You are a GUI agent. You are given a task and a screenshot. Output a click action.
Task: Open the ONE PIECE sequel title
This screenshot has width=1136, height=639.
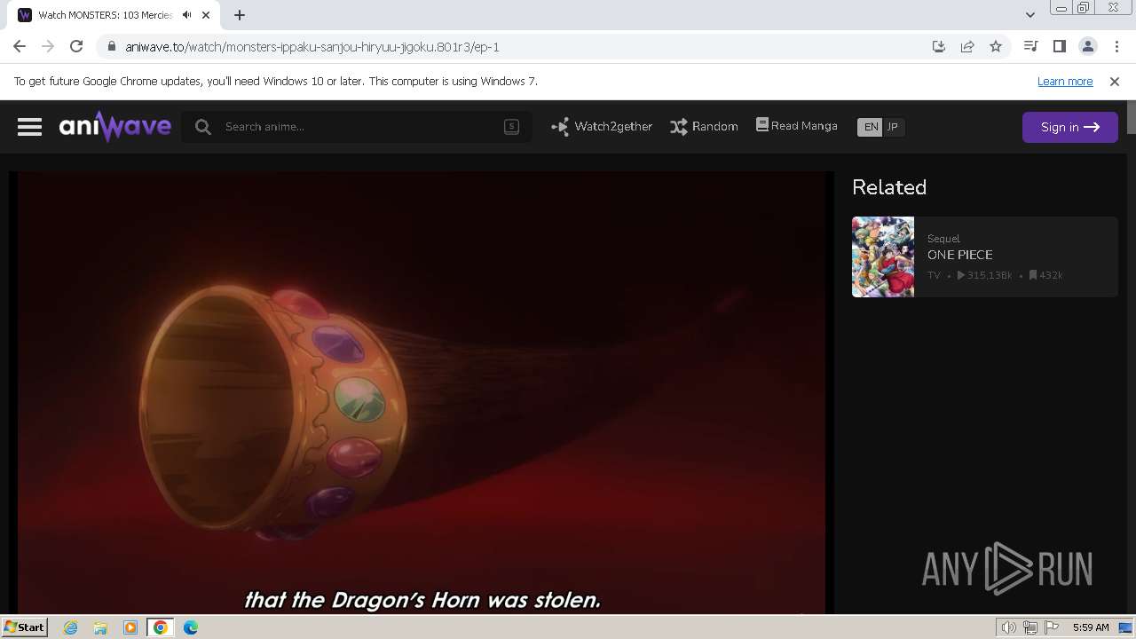pos(959,255)
